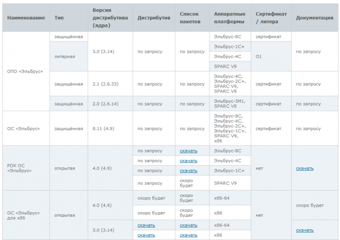Download x86 package list for version 3.0
This screenshot has height=240, width=340.
[188, 235]
